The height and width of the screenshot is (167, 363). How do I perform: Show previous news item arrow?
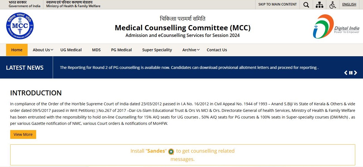346,73
